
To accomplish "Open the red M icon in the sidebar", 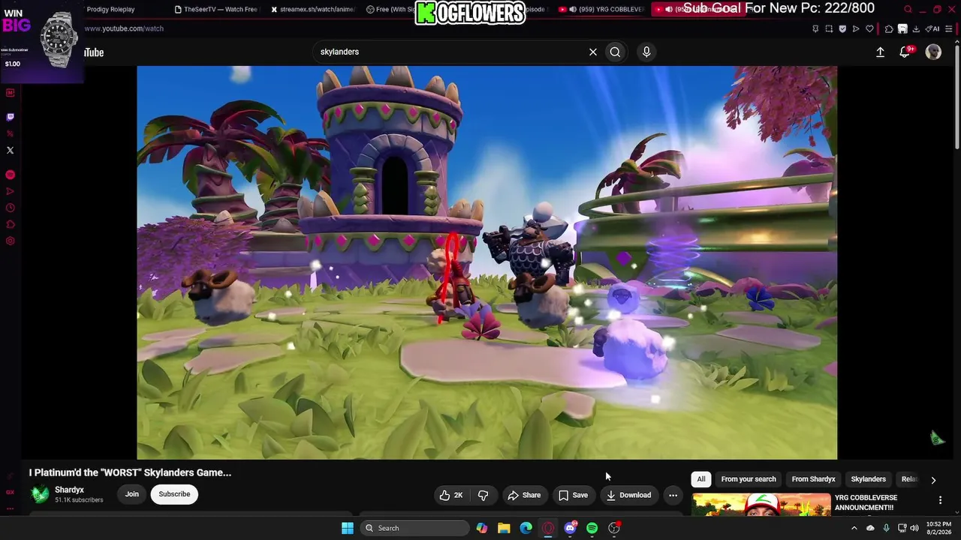I will 10,93.
